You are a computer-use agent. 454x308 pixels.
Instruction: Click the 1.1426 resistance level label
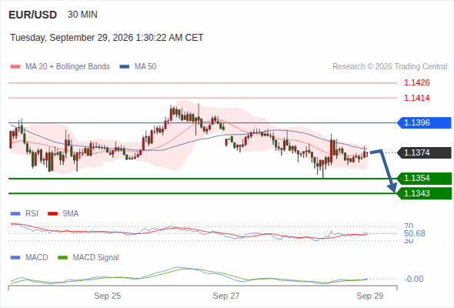pyautogui.click(x=416, y=83)
